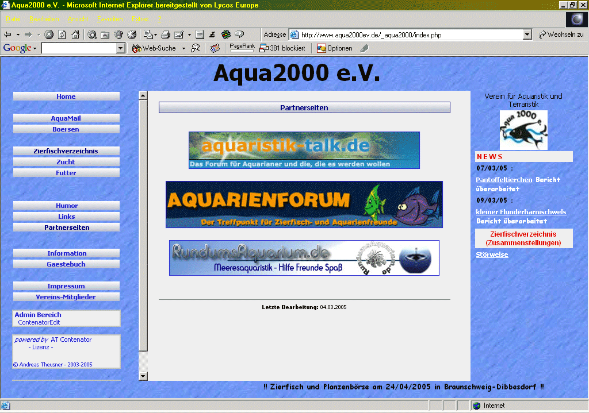
Task: Open Zierfischverzeichnis (Zusammenstellungen) red link
Action: (x=523, y=238)
